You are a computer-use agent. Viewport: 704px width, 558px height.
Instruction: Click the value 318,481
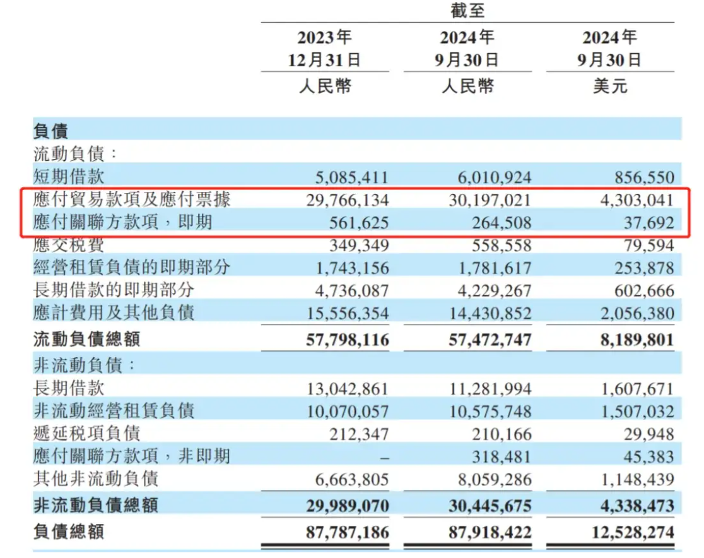tap(502, 457)
